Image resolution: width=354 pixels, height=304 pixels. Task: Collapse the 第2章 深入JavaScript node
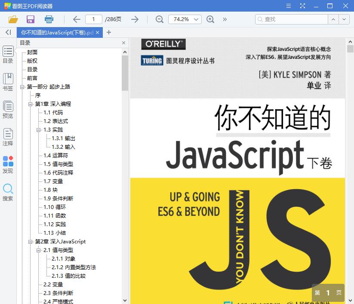tap(30, 242)
